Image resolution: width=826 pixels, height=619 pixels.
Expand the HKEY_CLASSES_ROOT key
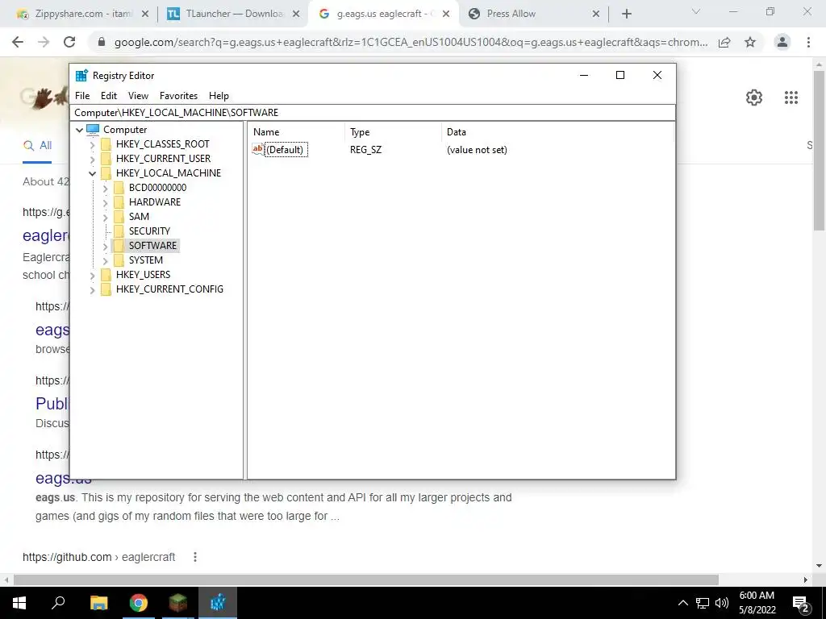coord(92,144)
